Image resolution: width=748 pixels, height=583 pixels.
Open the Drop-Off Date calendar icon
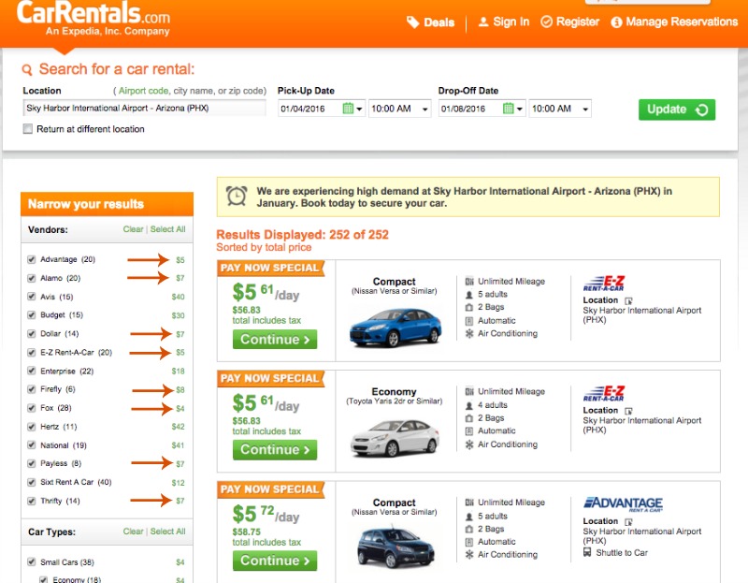(509, 109)
